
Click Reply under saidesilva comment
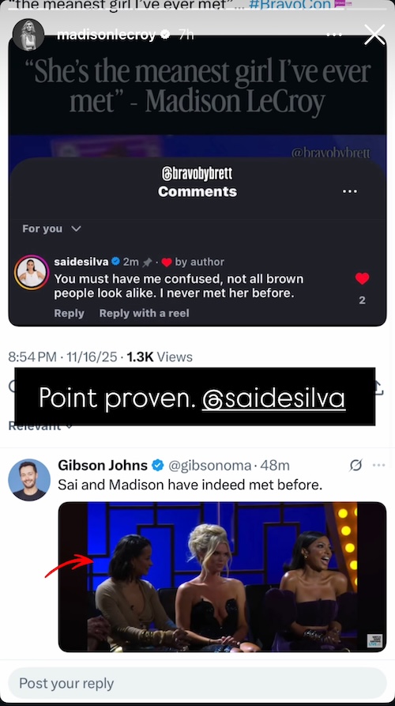(x=69, y=313)
